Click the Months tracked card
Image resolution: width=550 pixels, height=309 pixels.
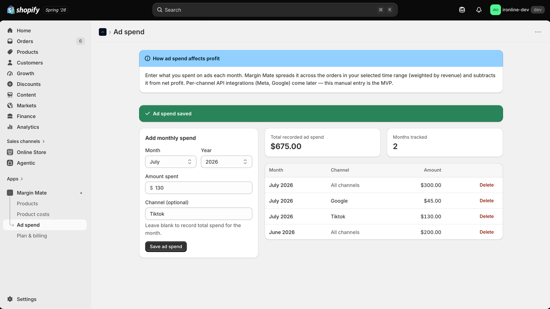pos(445,142)
